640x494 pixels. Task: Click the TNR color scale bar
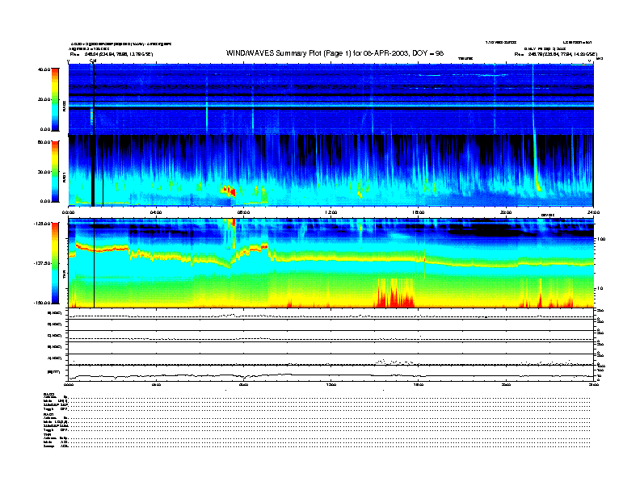point(55,263)
